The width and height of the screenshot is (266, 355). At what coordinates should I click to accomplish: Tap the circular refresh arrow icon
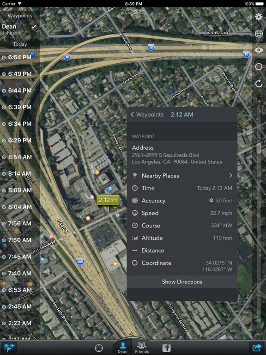259,83
